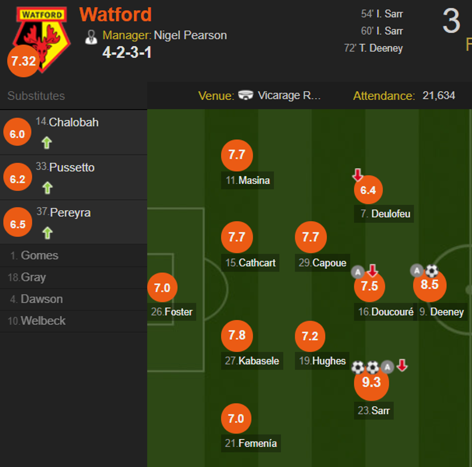Click Foster's 7.0 goalkeeper rating circle
Viewport: 472px width, 467px height.
[162, 288]
